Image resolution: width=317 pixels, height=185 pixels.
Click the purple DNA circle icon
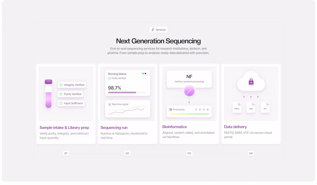(x=189, y=91)
